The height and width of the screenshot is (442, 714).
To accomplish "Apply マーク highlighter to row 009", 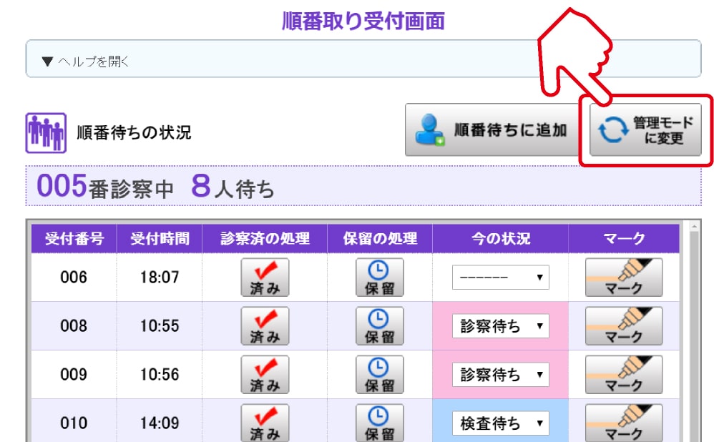I will 624,375.
